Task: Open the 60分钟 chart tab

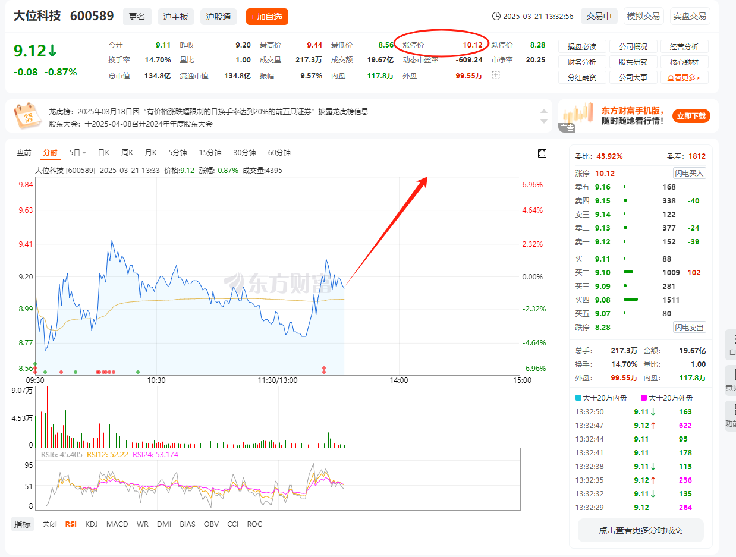Action: pyautogui.click(x=279, y=153)
